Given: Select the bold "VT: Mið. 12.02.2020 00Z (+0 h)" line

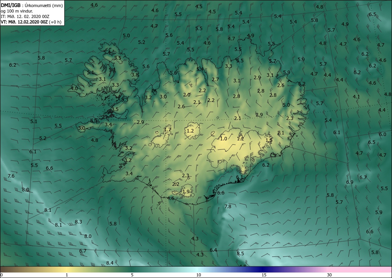Looking at the screenshot, I should click(31, 22).
